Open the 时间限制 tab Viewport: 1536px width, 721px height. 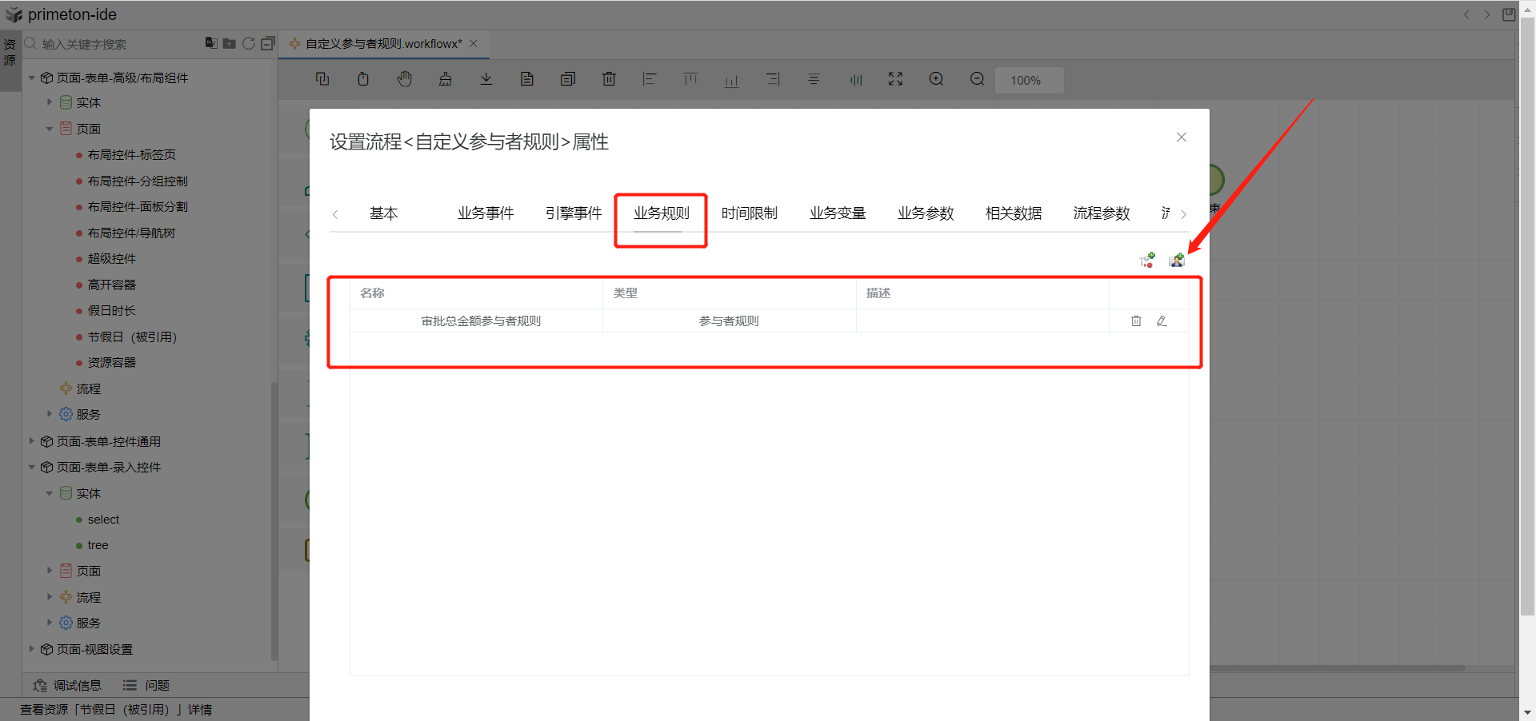pyautogui.click(x=749, y=213)
